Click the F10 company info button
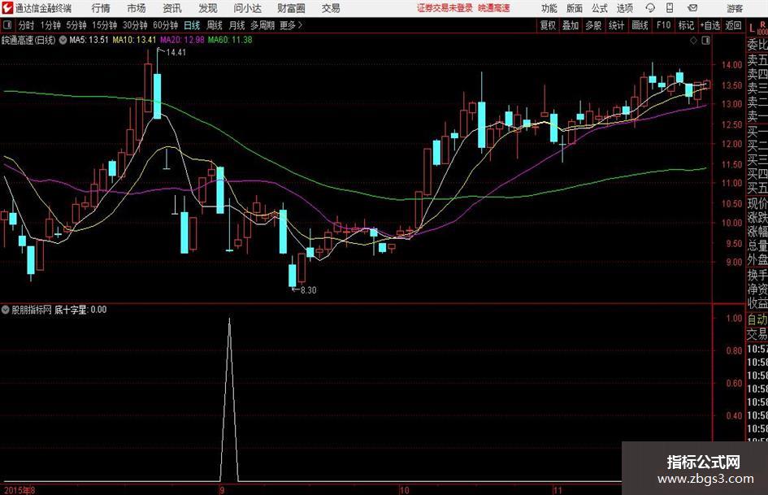The height and width of the screenshot is (495, 768). (663, 25)
